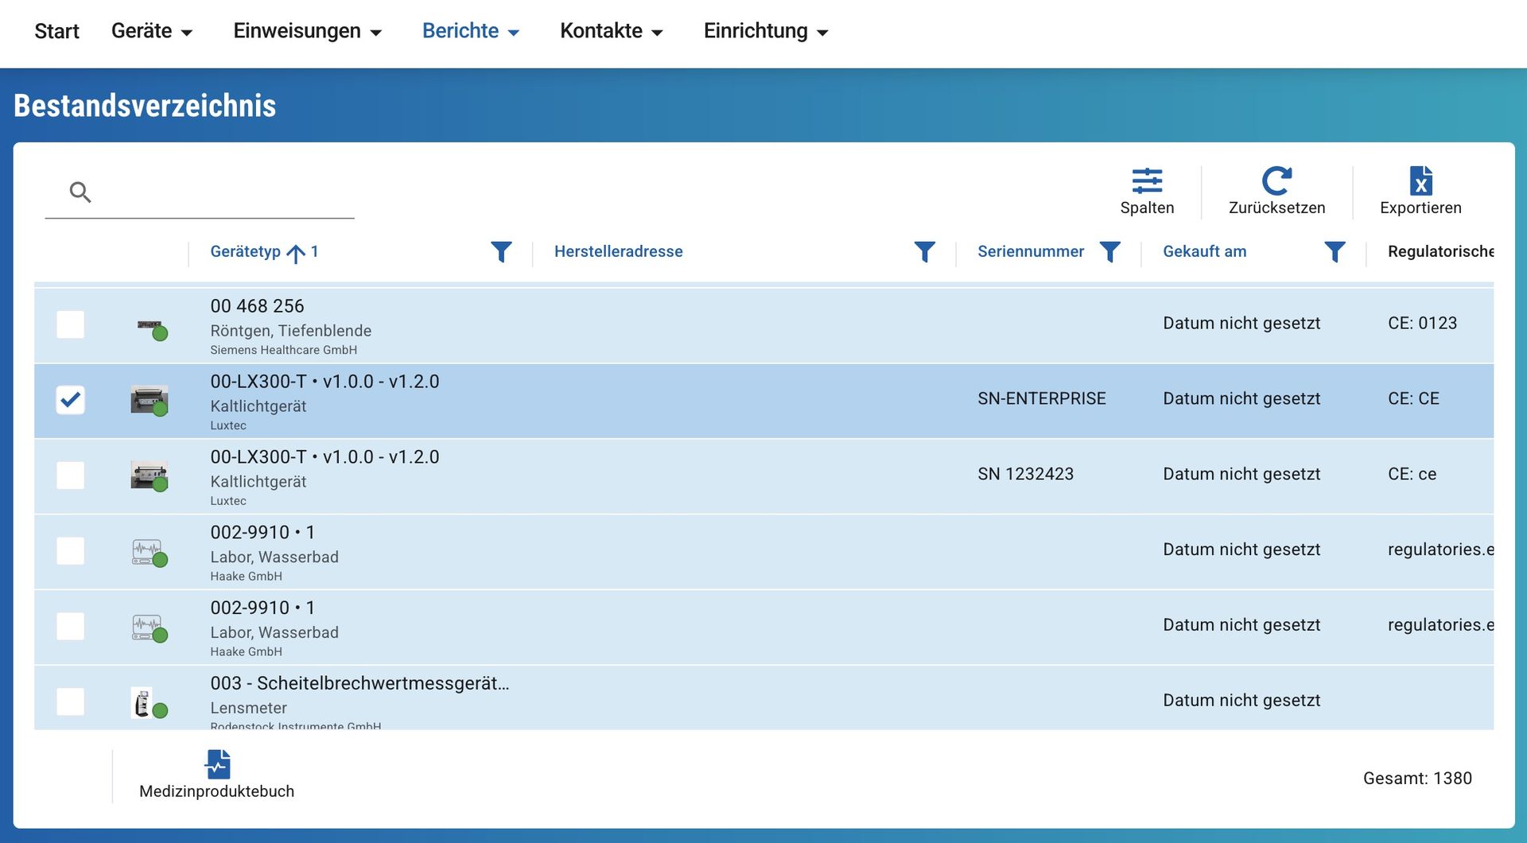Click the SN-ENTERPRISE serial number
This screenshot has height=843, width=1527.
1041,398
